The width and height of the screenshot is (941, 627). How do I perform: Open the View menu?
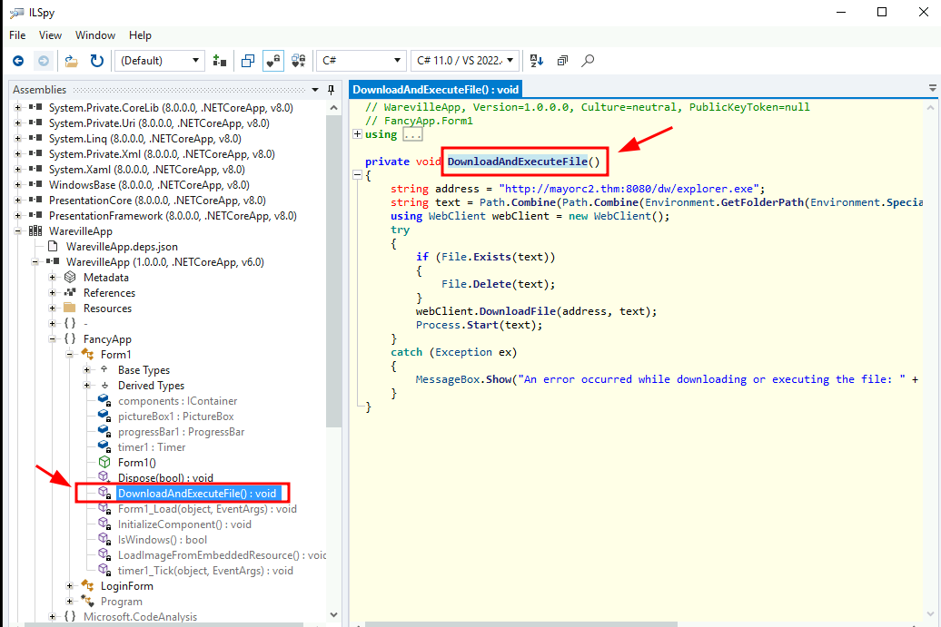(x=51, y=35)
